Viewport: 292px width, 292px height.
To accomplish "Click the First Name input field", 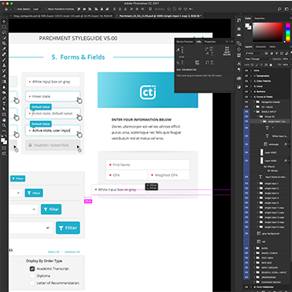I will click(148, 164).
